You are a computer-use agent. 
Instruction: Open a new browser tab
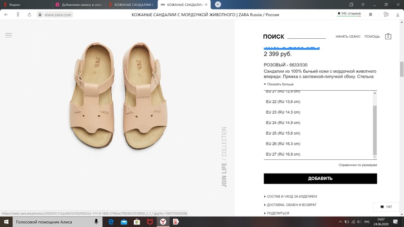(x=218, y=5)
